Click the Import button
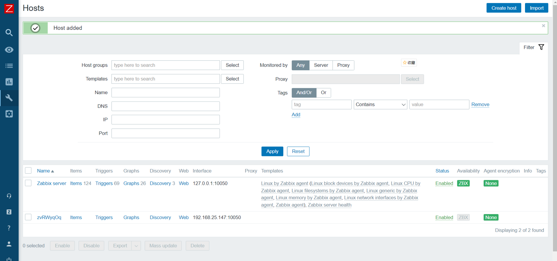The image size is (557, 261). point(536,8)
